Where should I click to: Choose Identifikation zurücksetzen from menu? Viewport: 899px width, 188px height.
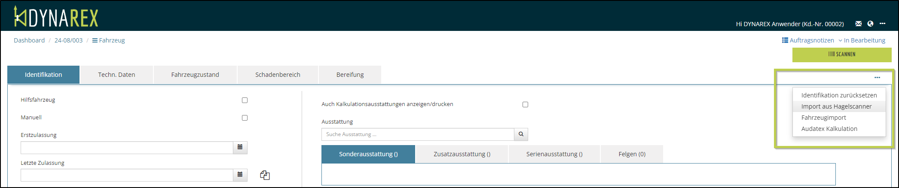tap(839, 95)
